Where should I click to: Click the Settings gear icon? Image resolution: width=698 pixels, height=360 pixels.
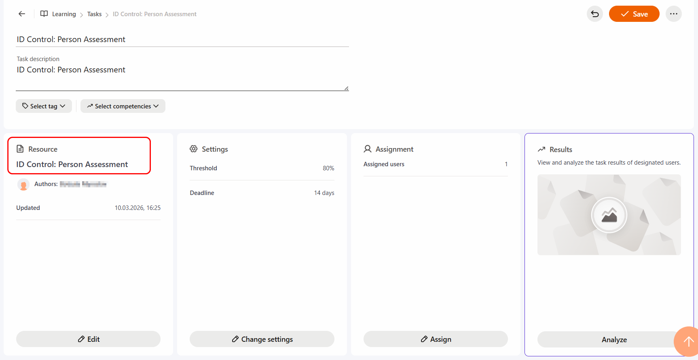194,149
